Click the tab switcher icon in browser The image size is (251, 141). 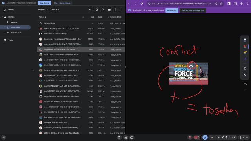pyautogui.click(x=235, y=4)
